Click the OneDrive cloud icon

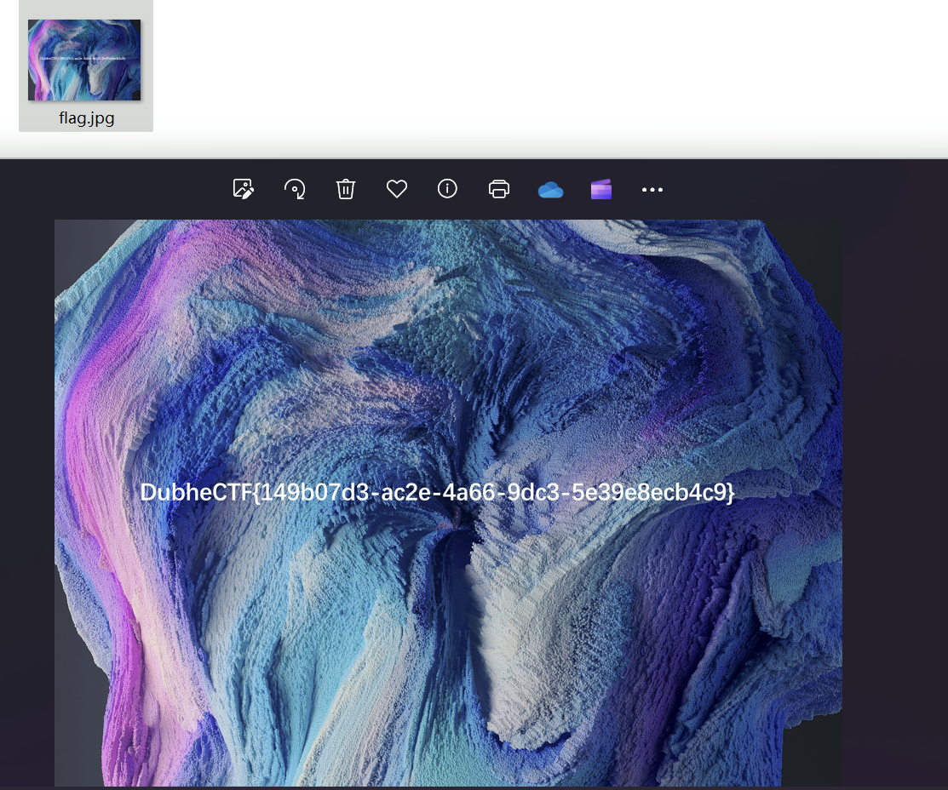[x=550, y=190]
